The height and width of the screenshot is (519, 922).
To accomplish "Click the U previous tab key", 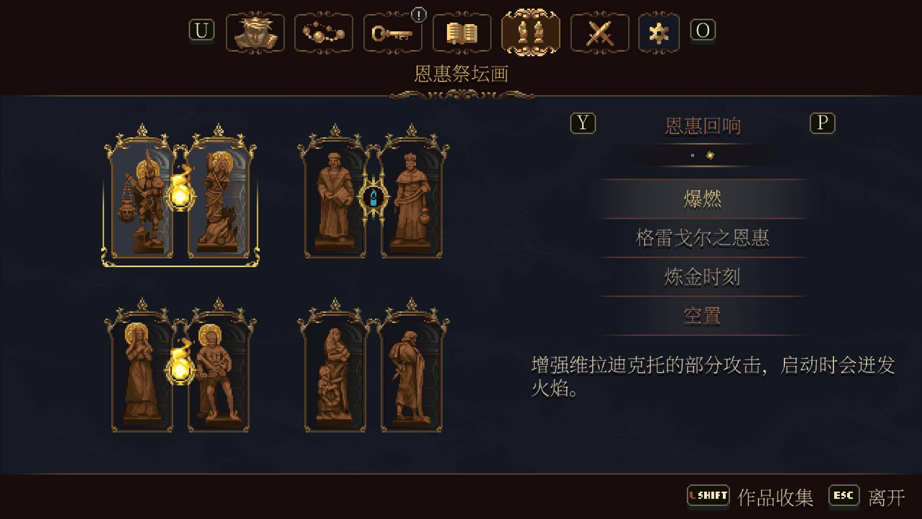I will pos(202,30).
